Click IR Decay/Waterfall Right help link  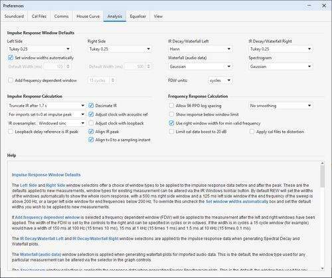click(96, 239)
